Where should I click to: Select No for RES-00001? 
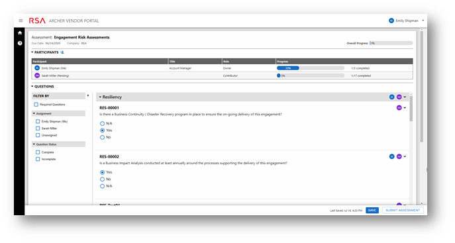(102, 138)
